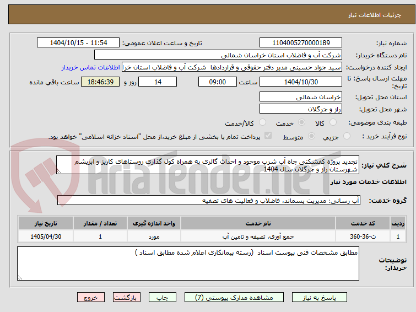Click the کد خدمت column header
Image resolution: width=416 pixels, height=312 pixels.
(363, 223)
